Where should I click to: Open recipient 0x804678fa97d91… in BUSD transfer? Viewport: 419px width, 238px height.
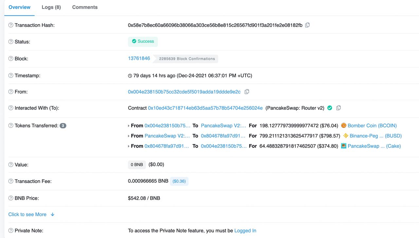tap(223, 136)
